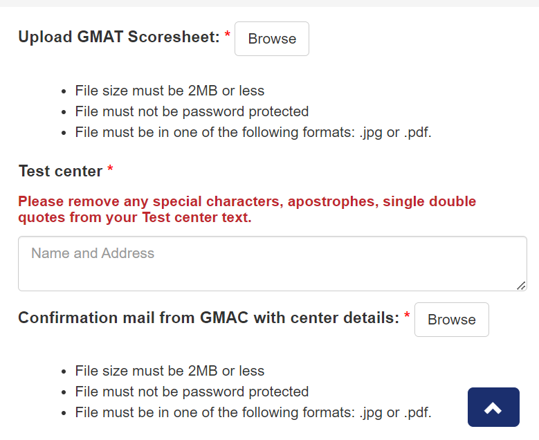Click the first "not be password protected" note
Viewport: 539px width, 440px height.
[x=192, y=111]
